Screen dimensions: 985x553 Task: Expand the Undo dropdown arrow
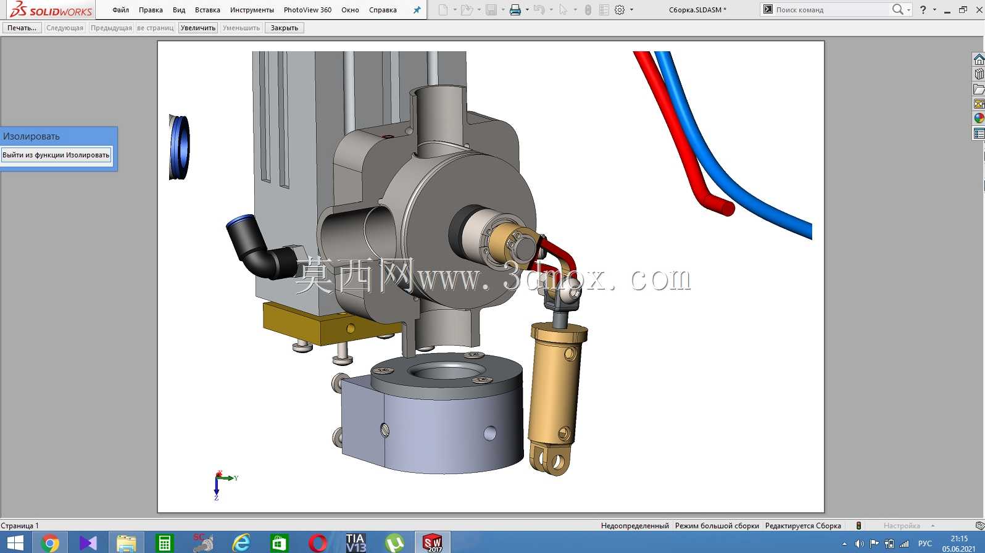[551, 10]
